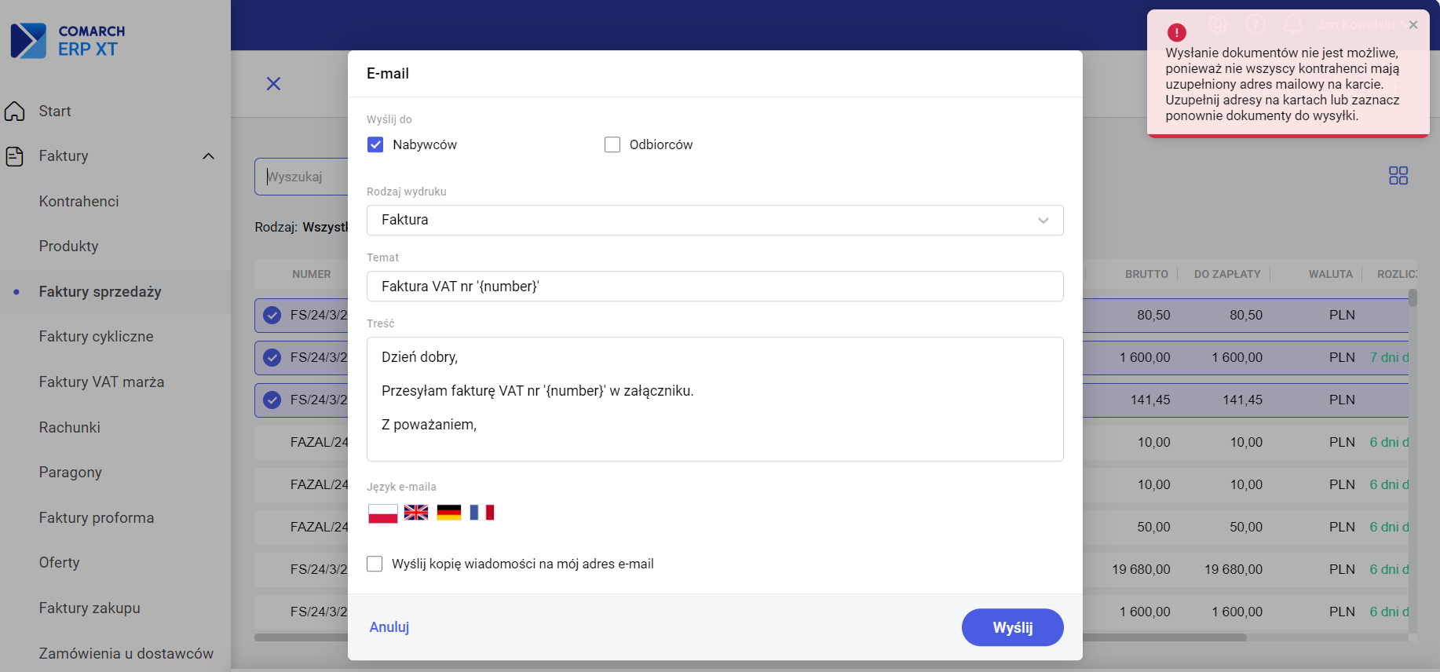The width and height of the screenshot is (1440, 672).
Task: Click the Faktury document icon
Action: coord(15,156)
